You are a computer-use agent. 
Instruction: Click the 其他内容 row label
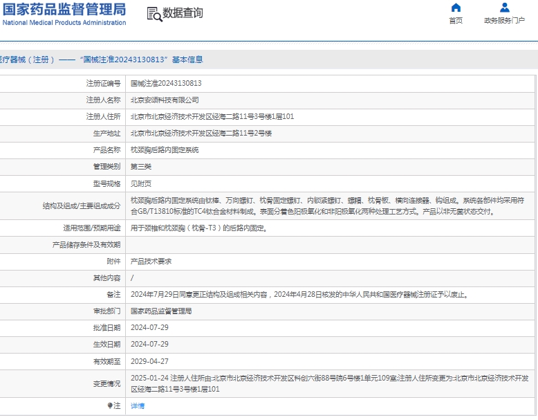click(x=106, y=278)
